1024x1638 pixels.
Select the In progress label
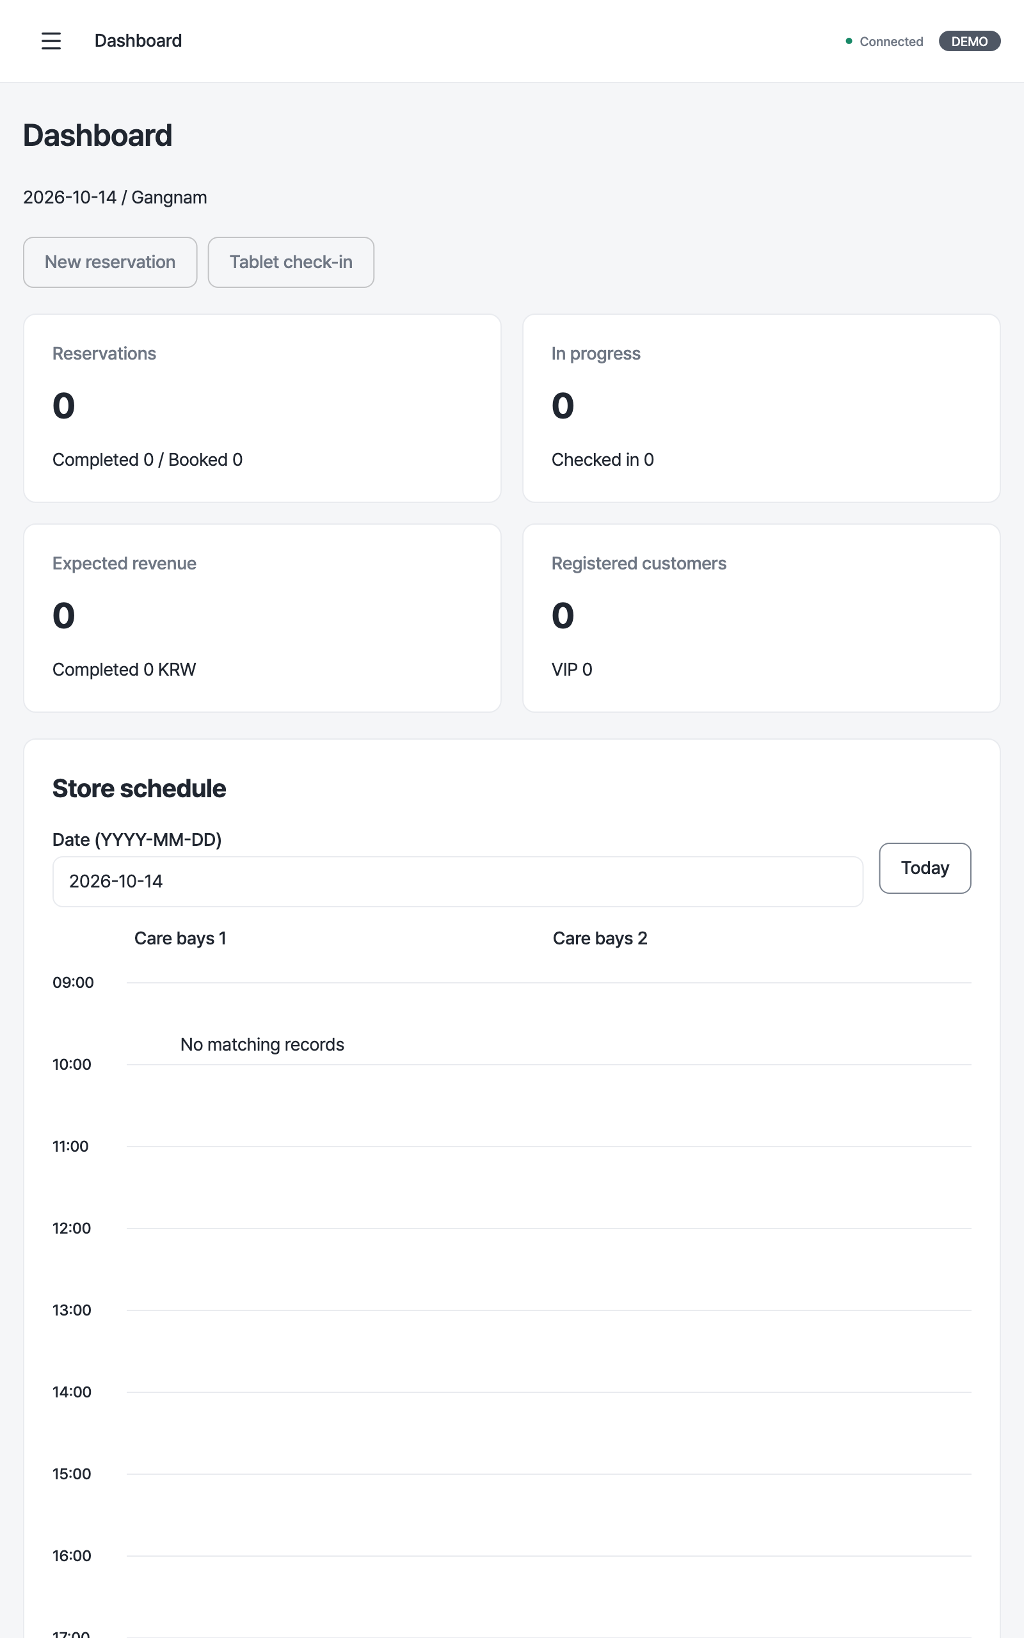tap(595, 353)
